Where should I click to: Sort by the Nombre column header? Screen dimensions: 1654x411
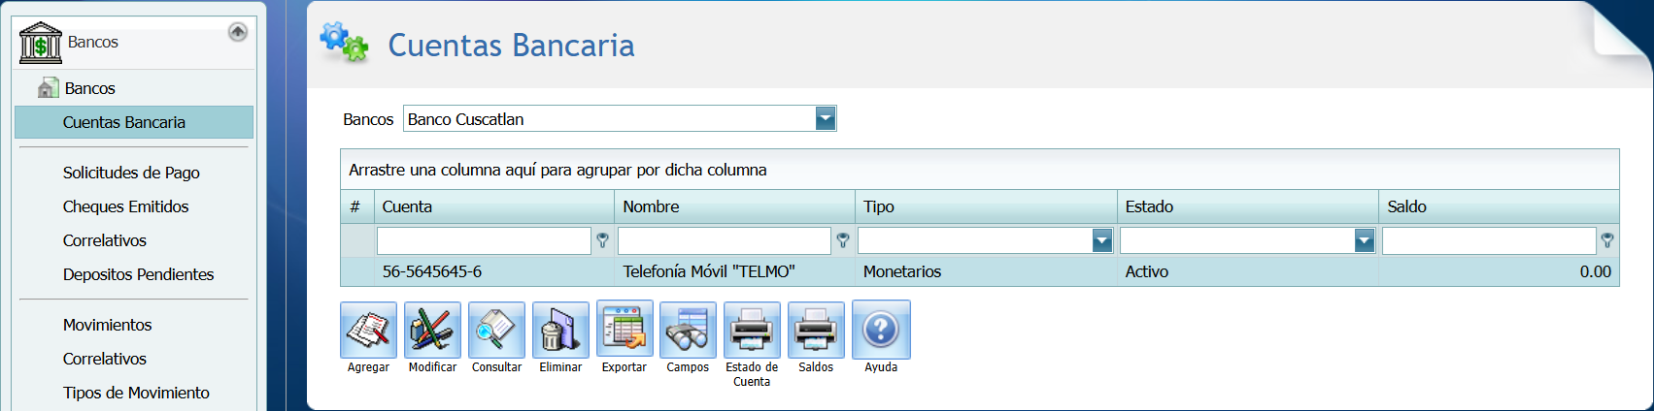(734, 206)
